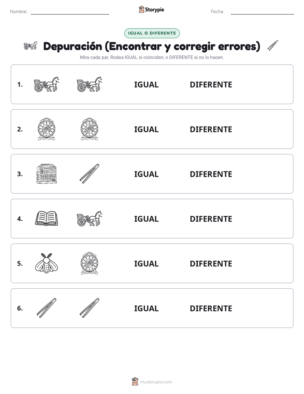Choose DIFERENTE for pair 3
Image resolution: width=304 pixels, height=394 pixels.
click(211, 174)
